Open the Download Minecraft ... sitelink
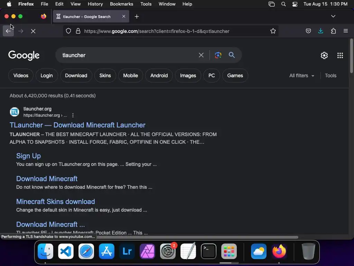Image resolution: width=354 pixels, height=266 pixels. pyautogui.click(x=50, y=224)
